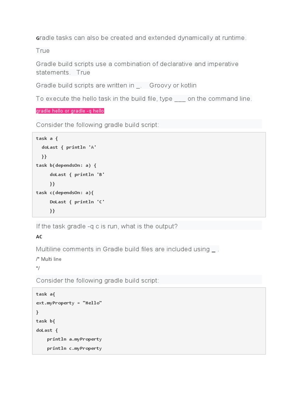Click the "/* Multi line" comment answer
The width and height of the screenshot is (298, 397).
[49, 259]
